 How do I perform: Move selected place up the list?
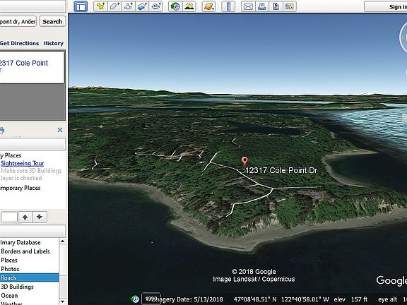pyautogui.click(x=25, y=217)
